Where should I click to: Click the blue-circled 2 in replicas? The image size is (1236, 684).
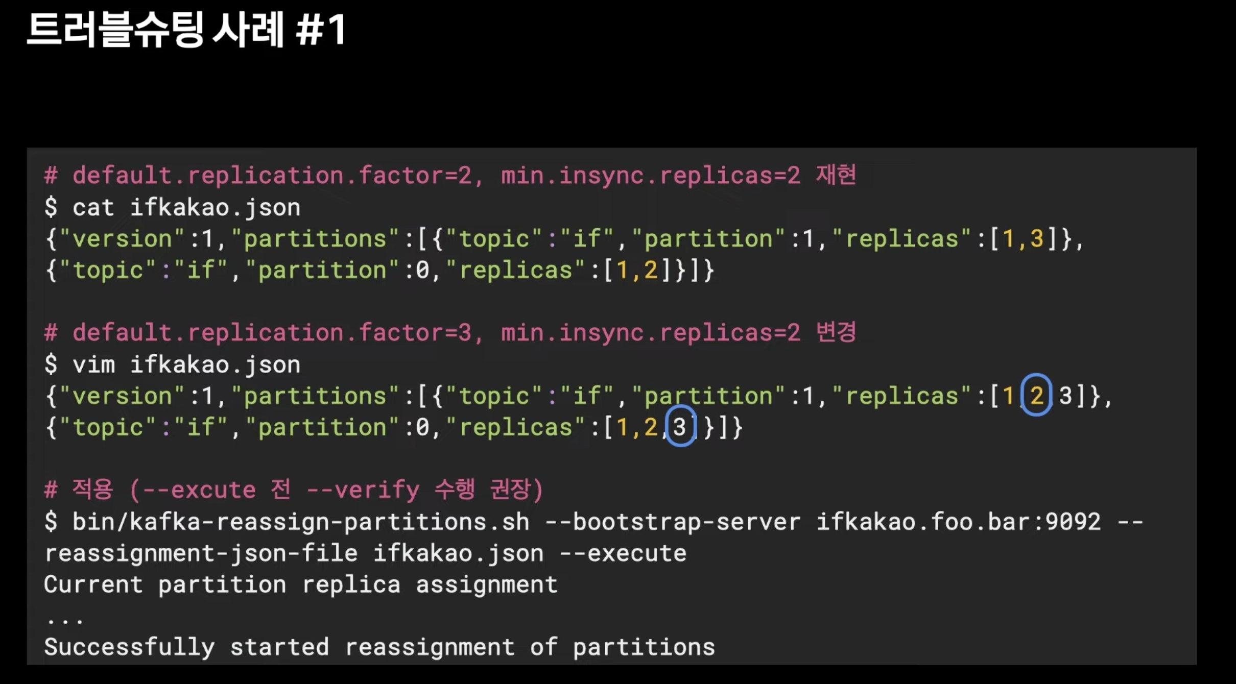tap(1036, 396)
